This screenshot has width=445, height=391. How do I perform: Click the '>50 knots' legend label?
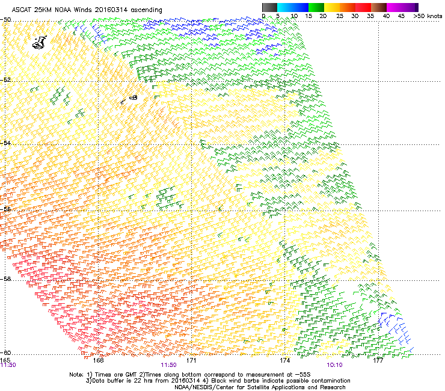point(428,16)
